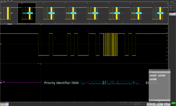This screenshot has width=176, height=106.
Task: Open the Trigger Type dropdown
Action: click(x=153, y=75)
